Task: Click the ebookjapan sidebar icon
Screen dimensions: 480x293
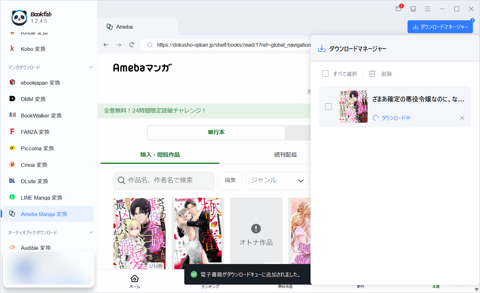Action: click(x=12, y=82)
